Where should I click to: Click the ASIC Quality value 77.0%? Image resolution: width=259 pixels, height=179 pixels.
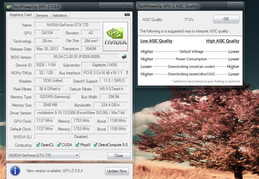click(x=189, y=20)
